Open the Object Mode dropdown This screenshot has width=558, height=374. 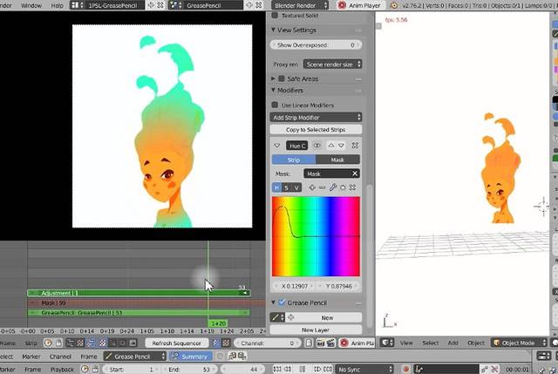[520, 343]
